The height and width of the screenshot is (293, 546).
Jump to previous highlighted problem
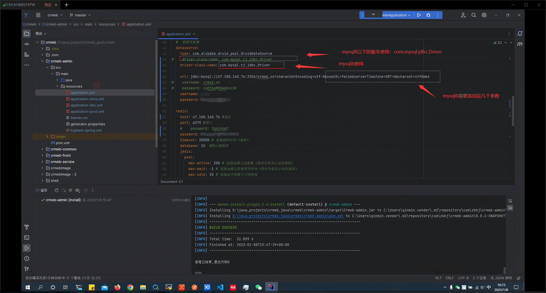[506, 43]
